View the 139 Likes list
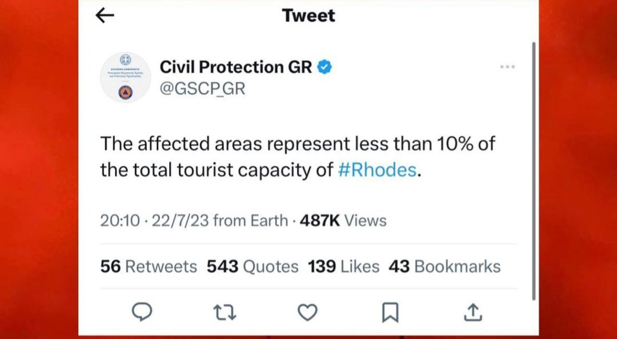The height and width of the screenshot is (339, 617). (x=343, y=266)
